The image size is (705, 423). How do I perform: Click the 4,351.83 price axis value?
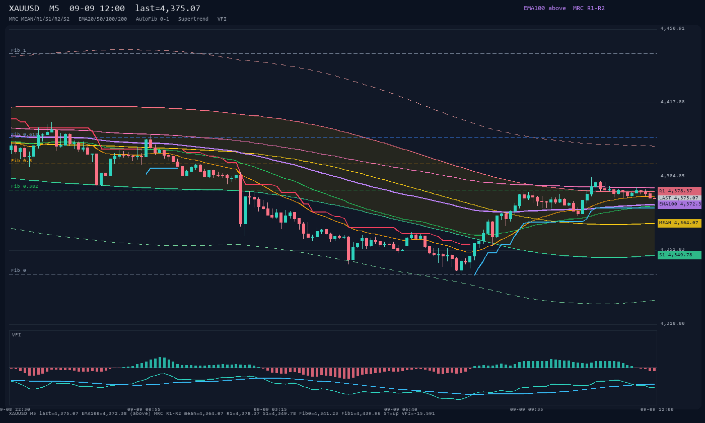click(x=673, y=249)
